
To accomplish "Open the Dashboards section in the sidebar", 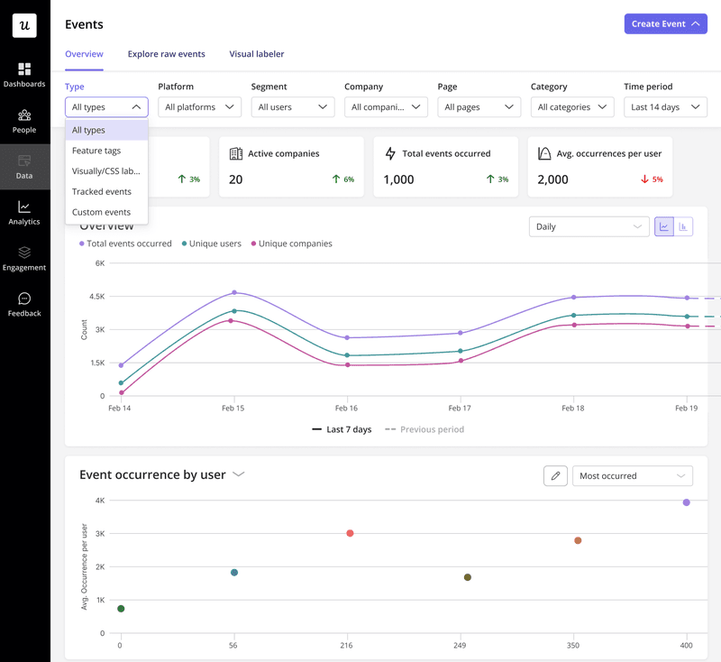I will [24, 74].
